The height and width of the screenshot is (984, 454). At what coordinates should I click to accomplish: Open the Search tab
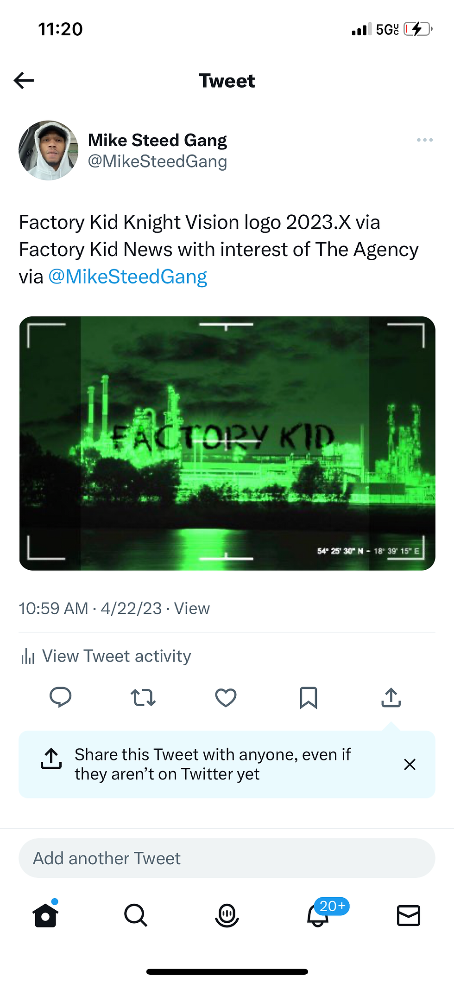136,915
